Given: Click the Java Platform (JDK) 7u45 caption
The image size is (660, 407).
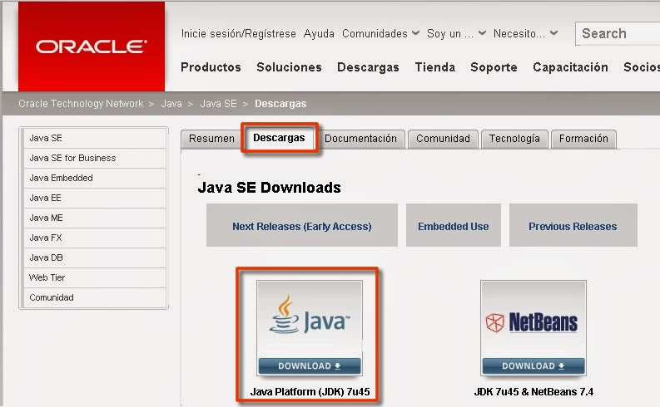Looking at the screenshot, I should (x=310, y=391).
